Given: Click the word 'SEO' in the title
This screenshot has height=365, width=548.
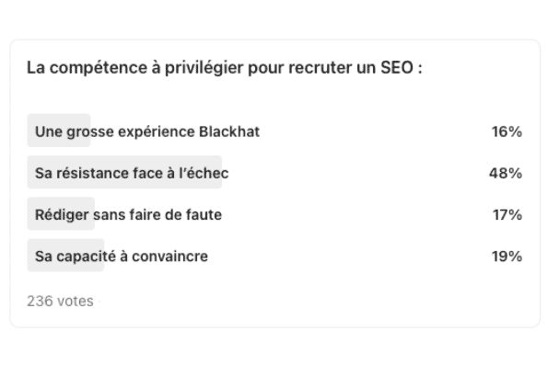Looking at the screenshot, I should click(x=397, y=68).
